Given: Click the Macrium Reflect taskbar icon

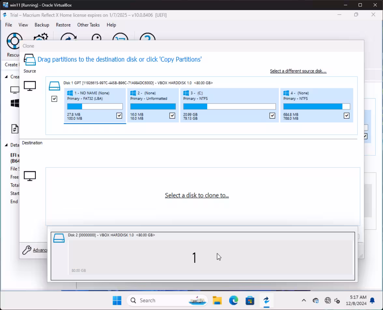Looking at the screenshot, I should (266, 301).
